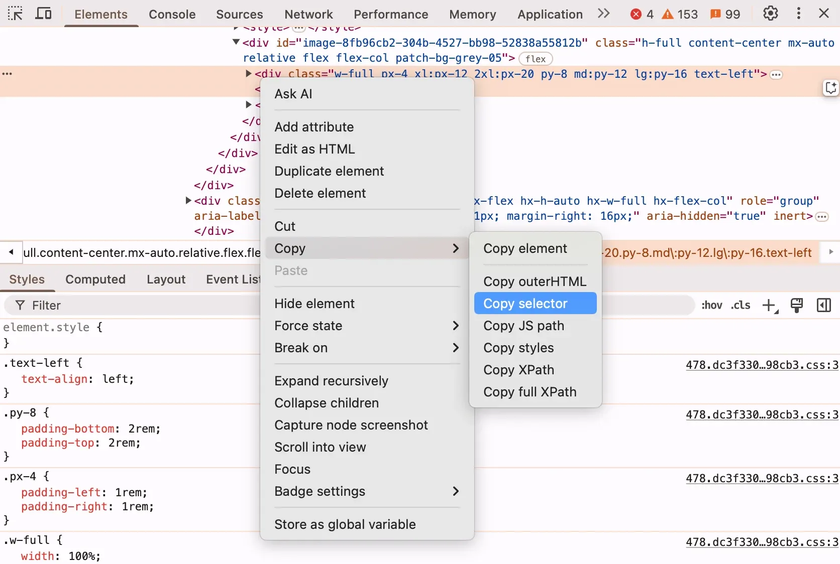Choose Copy full XPath

(536, 392)
